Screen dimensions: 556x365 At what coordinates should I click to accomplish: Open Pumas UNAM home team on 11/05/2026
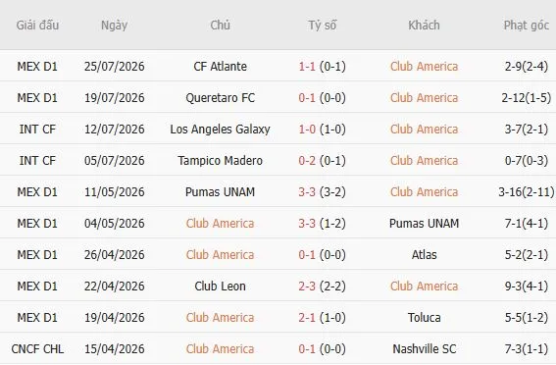[221, 192]
